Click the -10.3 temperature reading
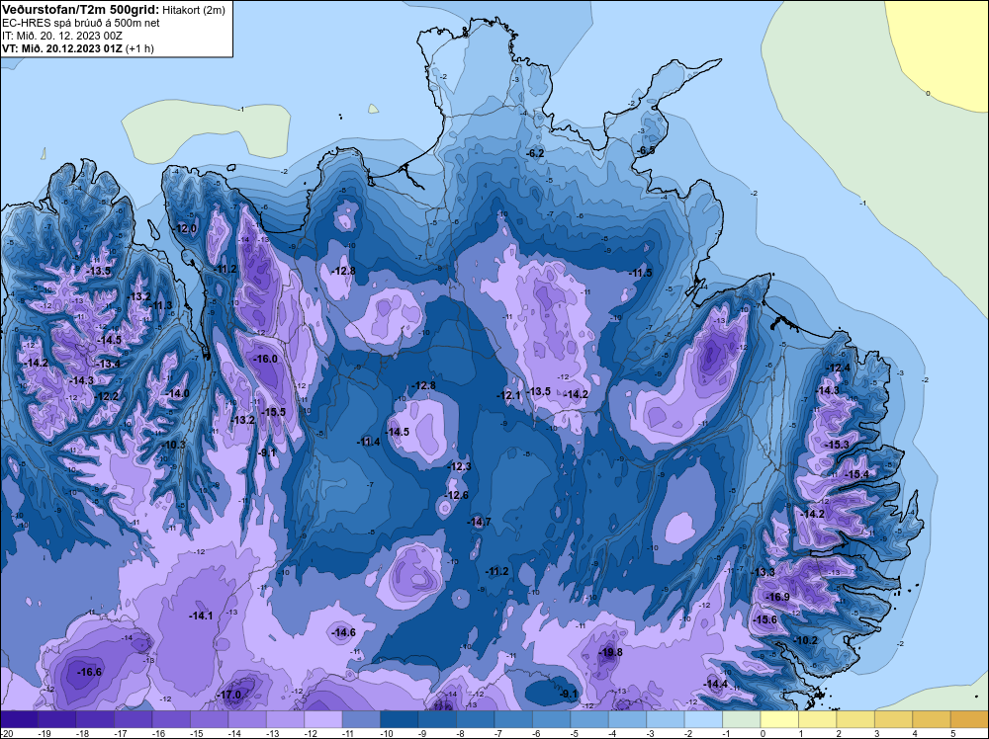 (174, 445)
